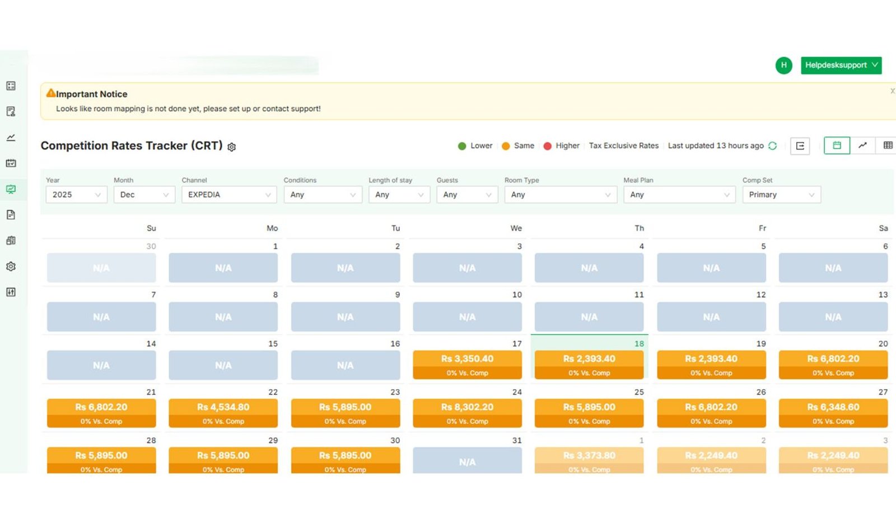This screenshot has width=896, height=524.
Task: Click N/A cell for Dec 13
Action: pyautogui.click(x=833, y=317)
